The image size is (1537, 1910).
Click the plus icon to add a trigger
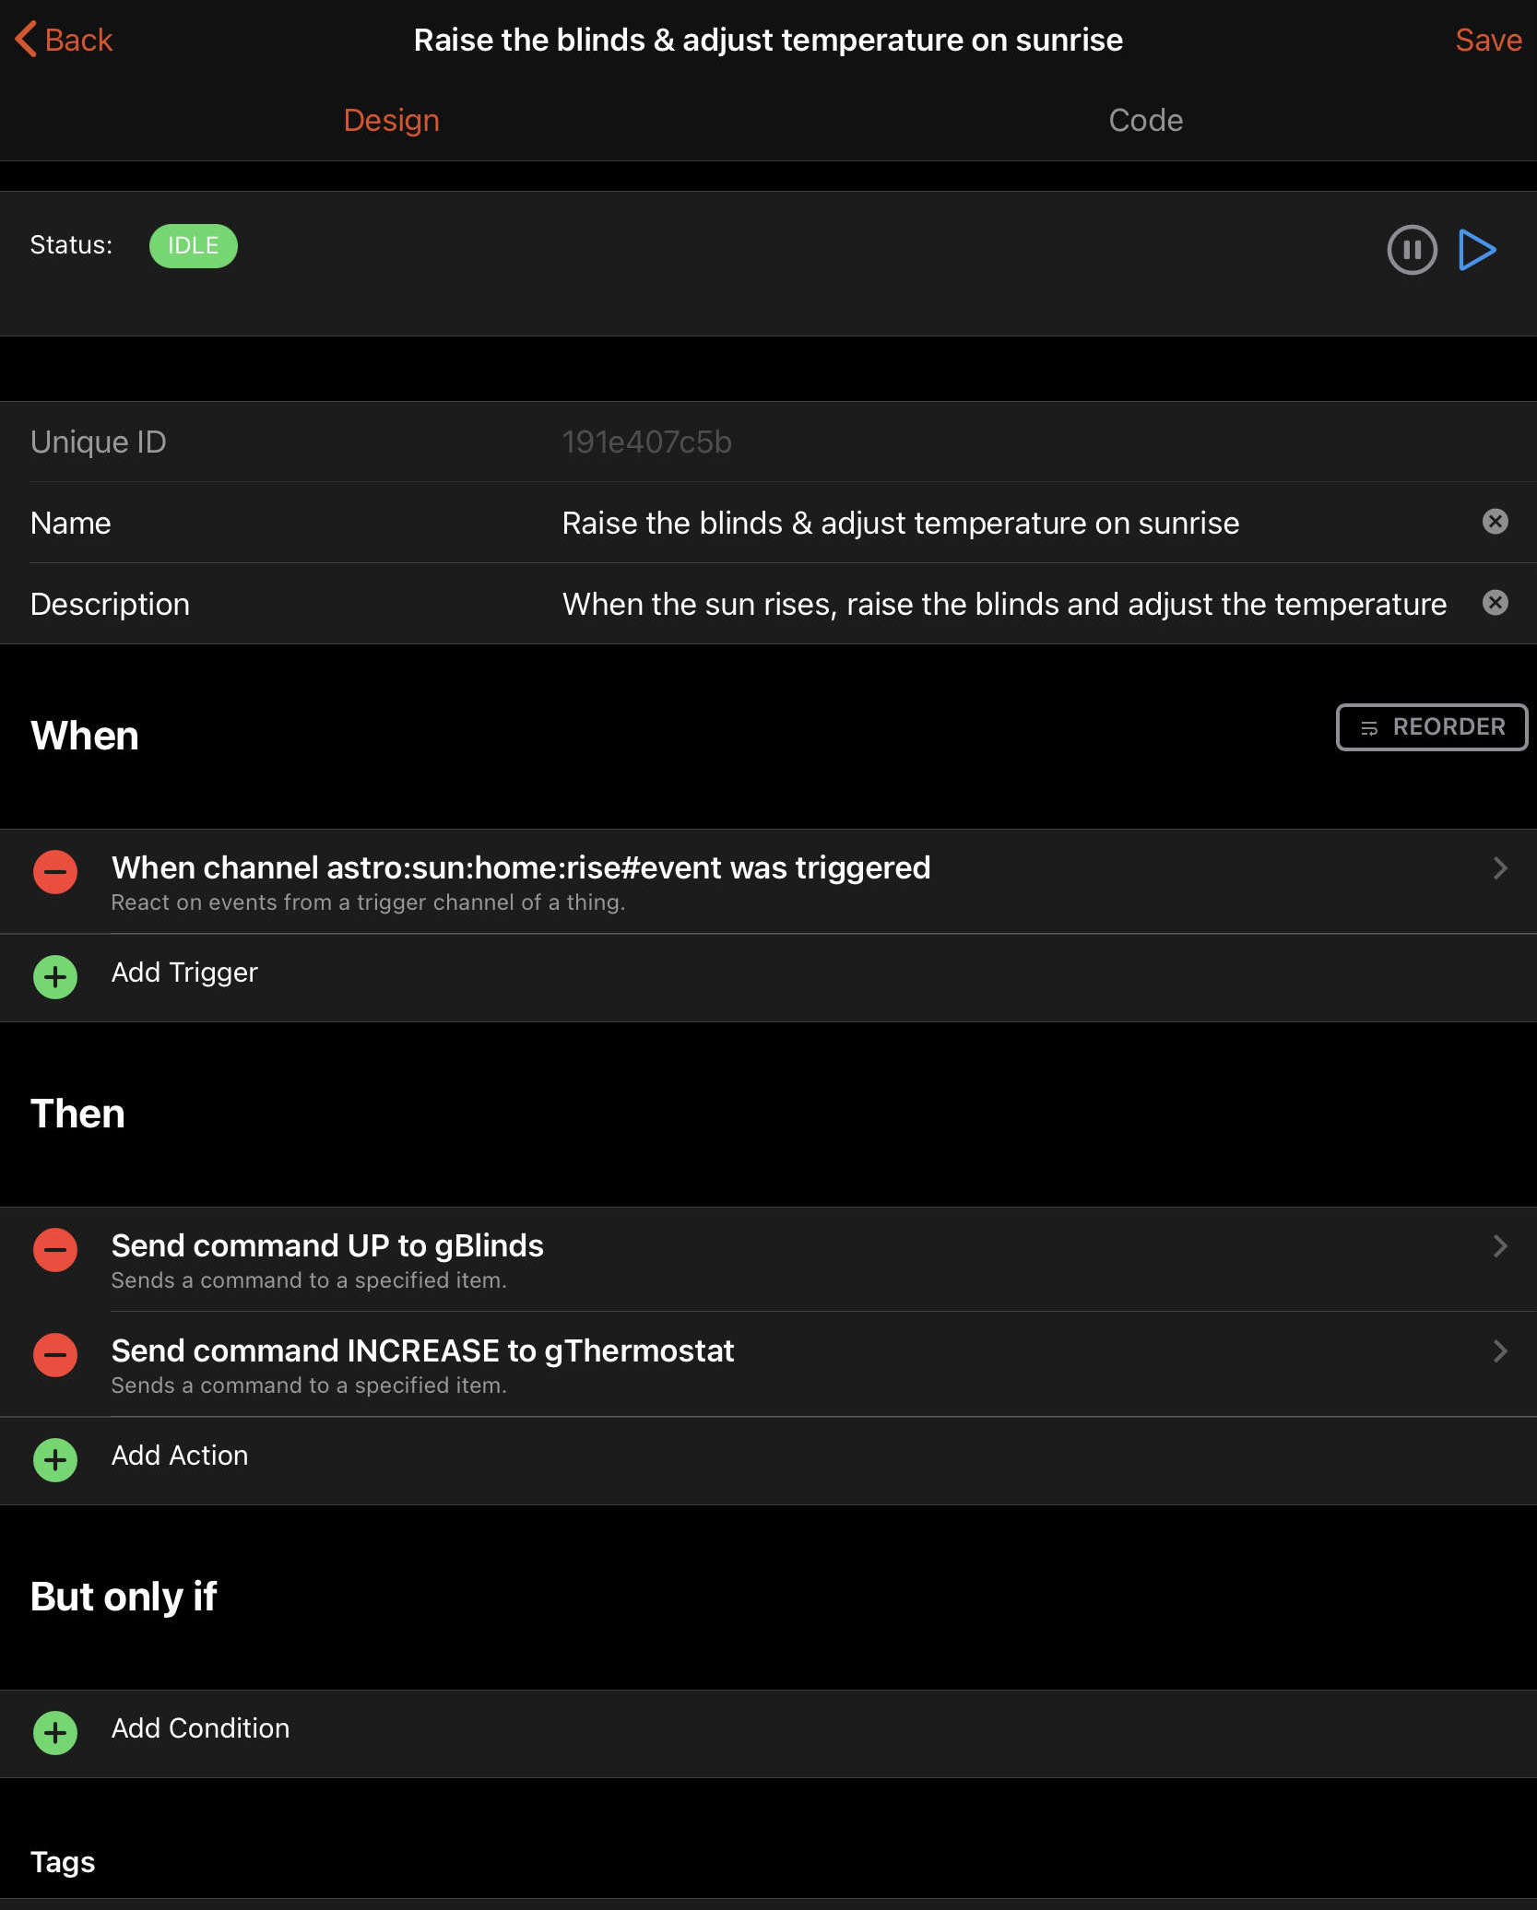coord(54,976)
